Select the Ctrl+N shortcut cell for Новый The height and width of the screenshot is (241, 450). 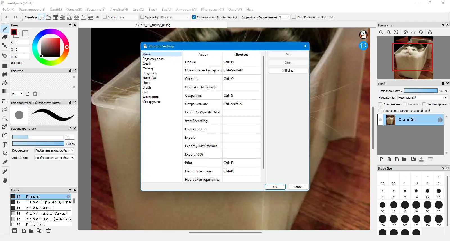pyautogui.click(x=242, y=62)
